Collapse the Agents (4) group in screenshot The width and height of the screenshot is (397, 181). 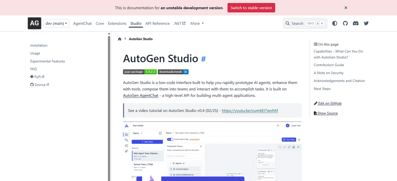coord(170,163)
